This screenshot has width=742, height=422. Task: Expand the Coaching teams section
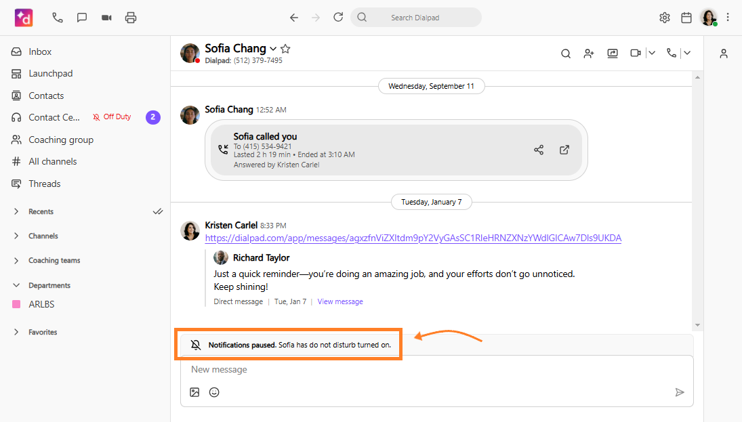(x=16, y=260)
